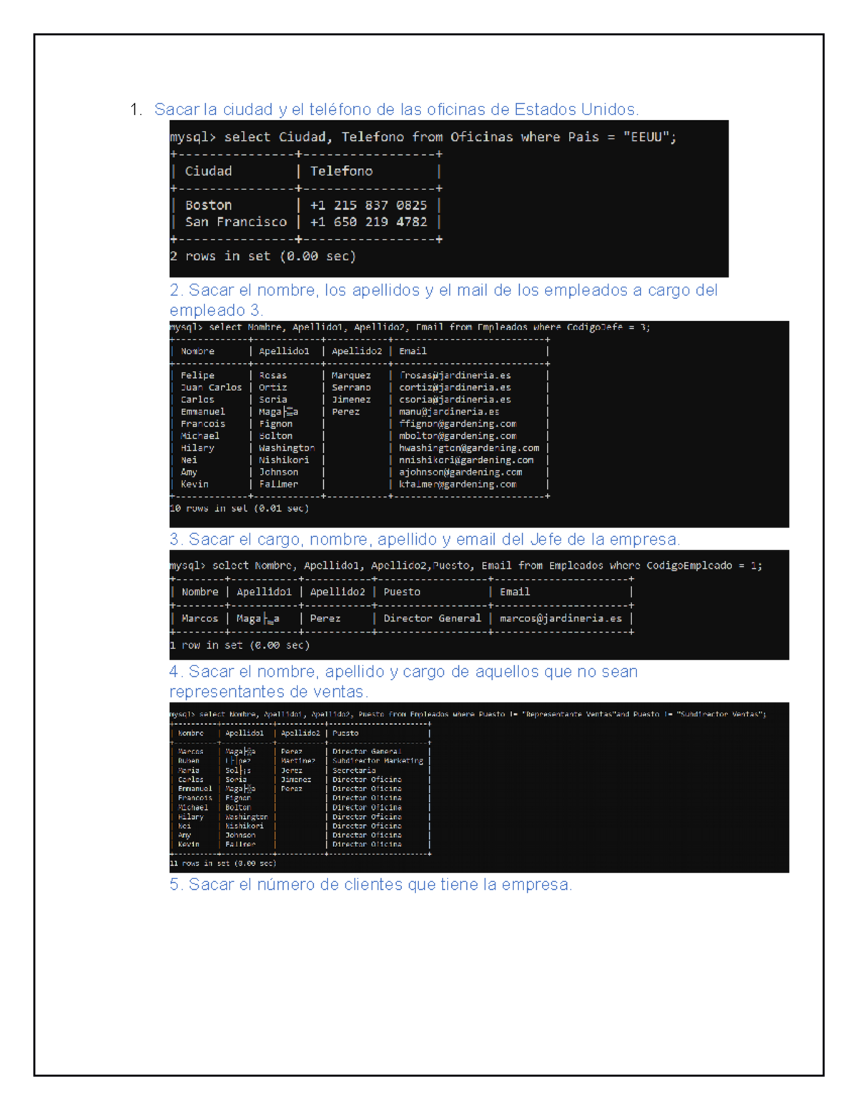858x1110 pixels.
Task: Select the phone number +1 215 837 0825
Action: pyautogui.click(x=368, y=205)
